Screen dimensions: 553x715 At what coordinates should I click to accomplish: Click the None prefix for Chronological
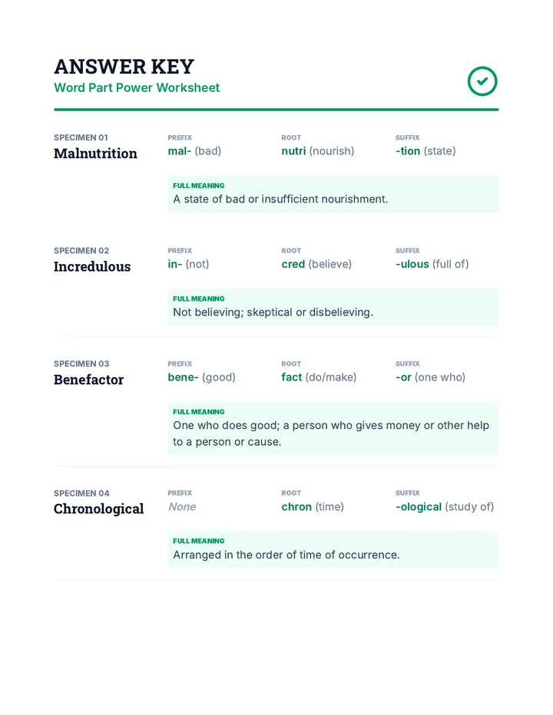click(x=182, y=506)
